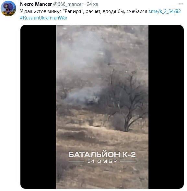
Task: Open Necro Mancer's profile avatar picture
Action: point(8,8)
